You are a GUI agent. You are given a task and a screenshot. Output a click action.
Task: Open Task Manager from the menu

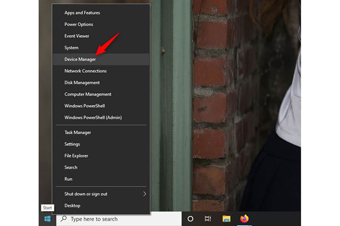tap(78, 133)
